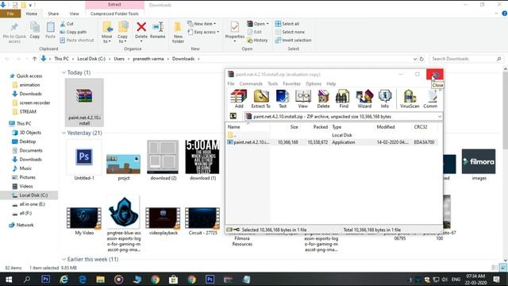Click the Add icon in WinRAR toolbar
This screenshot has width=508, height=286.
(239, 99)
